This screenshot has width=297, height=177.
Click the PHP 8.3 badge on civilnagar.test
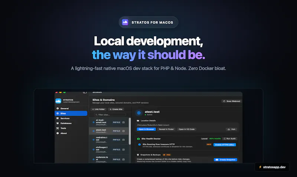tap(117, 150)
